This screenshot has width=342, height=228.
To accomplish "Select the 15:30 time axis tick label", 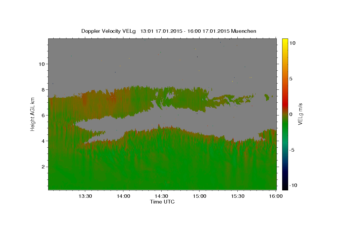I will click(x=237, y=196).
